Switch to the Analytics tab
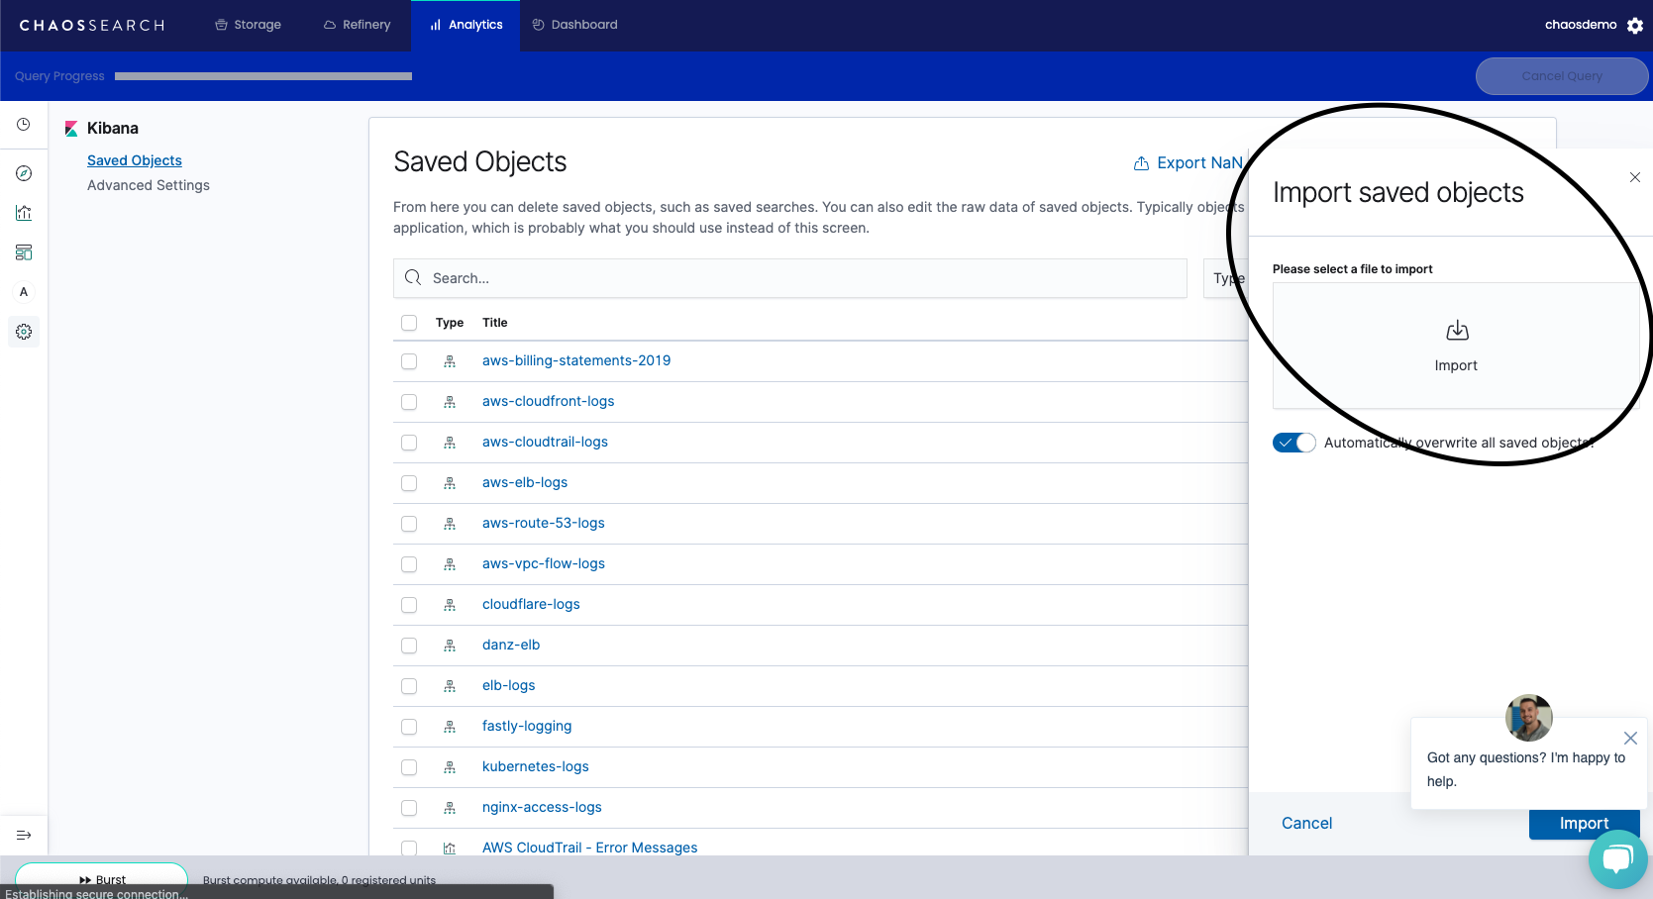This screenshot has height=899, width=1653. 465,25
